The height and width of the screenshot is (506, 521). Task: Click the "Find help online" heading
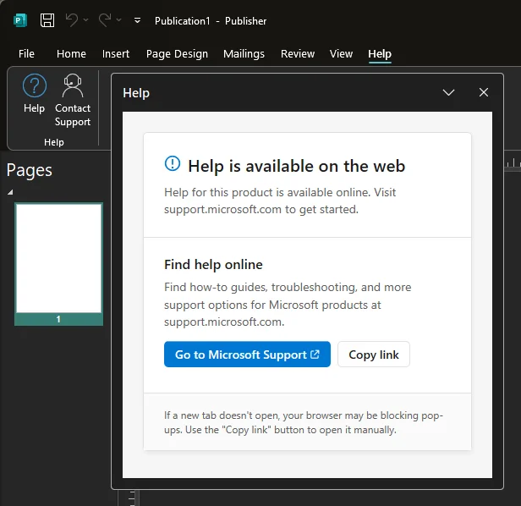[213, 265]
